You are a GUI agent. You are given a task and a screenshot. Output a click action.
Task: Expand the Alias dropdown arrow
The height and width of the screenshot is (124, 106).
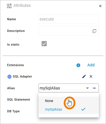tap(87, 88)
